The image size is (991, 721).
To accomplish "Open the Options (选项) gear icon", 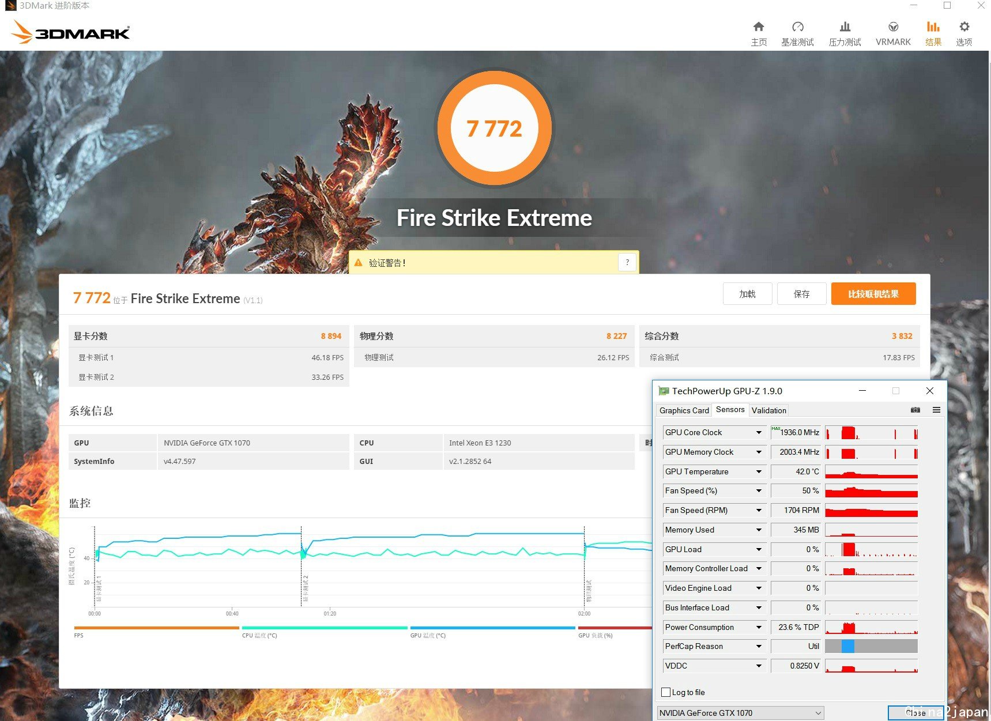I will click(x=964, y=27).
